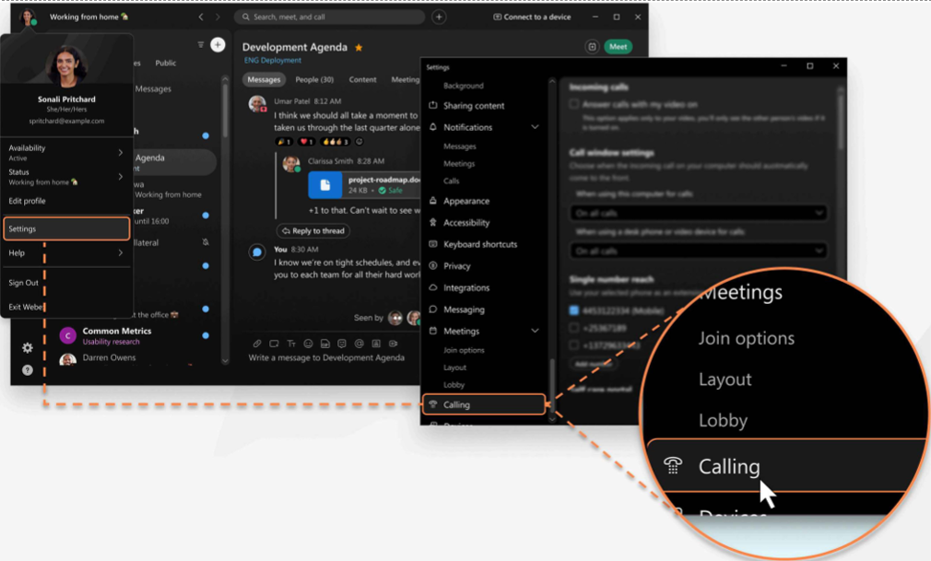Open the emoji picker in message composer
Image resolution: width=931 pixels, height=561 pixels.
(308, 344)
